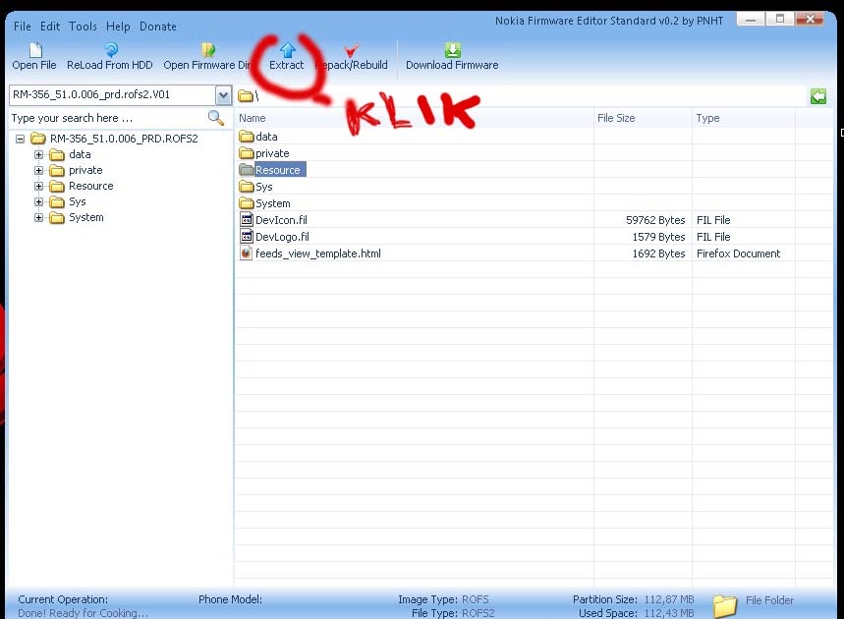Open the firmware file selection dropdown
Viewport: 844px width, 619px height.
pos(223,95)
